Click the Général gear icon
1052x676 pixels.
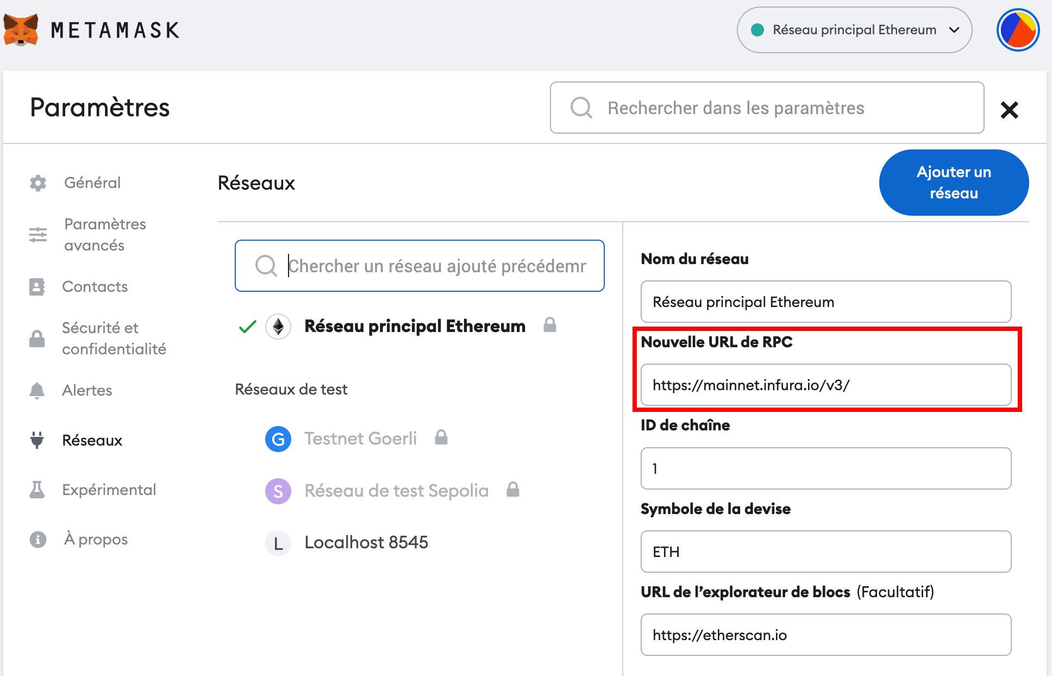tap(38, 183)
